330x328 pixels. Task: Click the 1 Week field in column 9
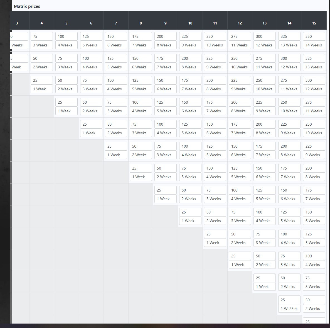click(166, 199)
